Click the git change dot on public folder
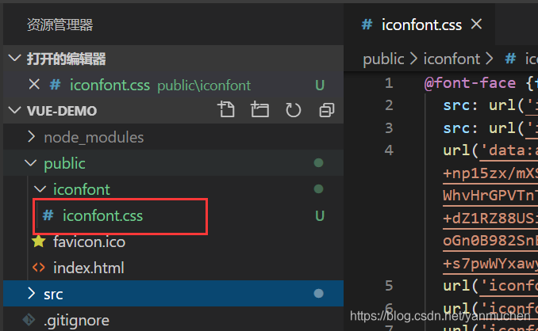This screenshot has height=331, width=538. tap(318, 162)
